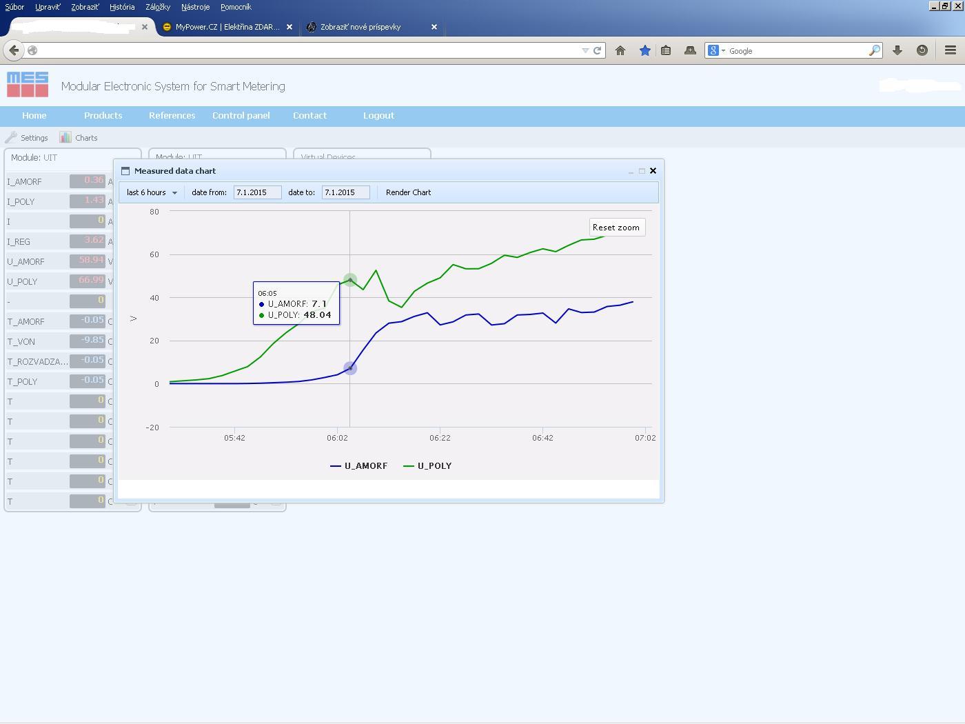Open the Google search engine selector dropdown
This screenshot has height=724, width=965.
point(716,50)
